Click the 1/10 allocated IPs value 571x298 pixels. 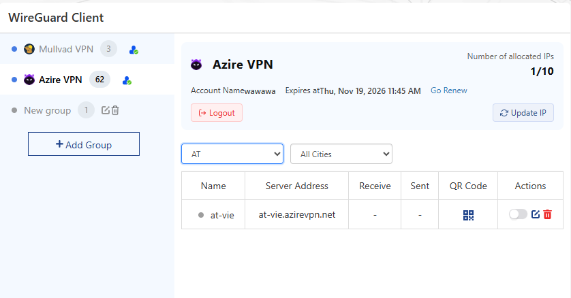[x=542, y=71]
